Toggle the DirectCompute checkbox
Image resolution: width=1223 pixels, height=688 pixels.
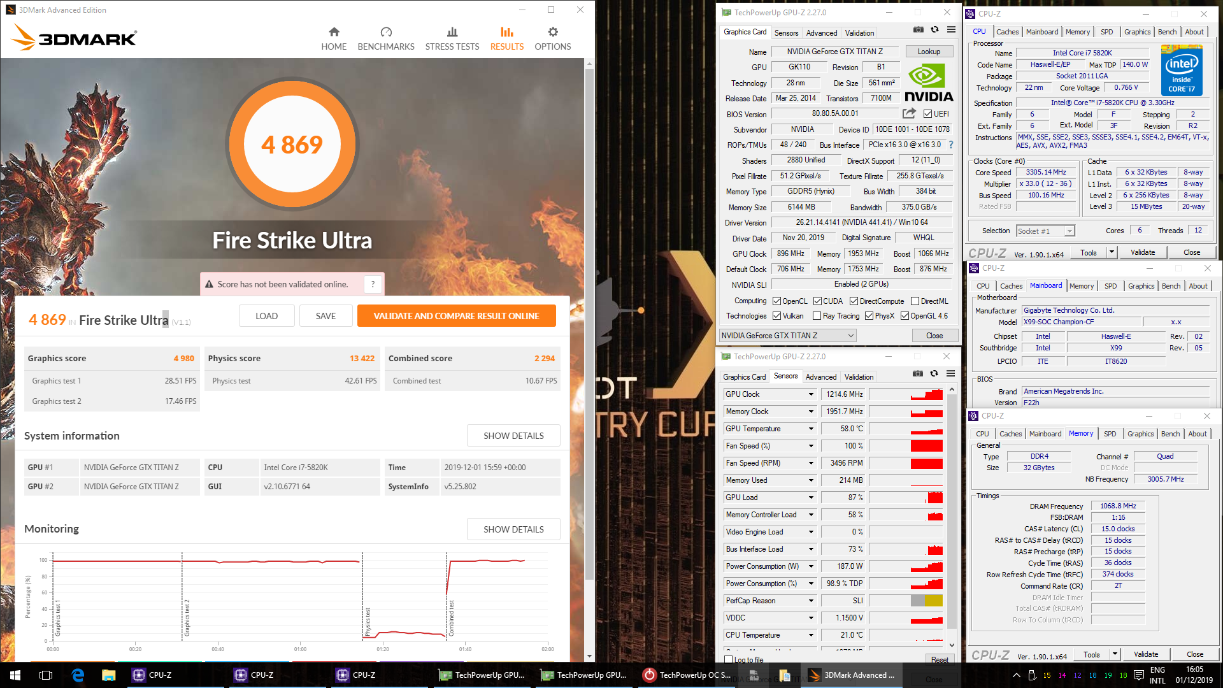tap(854, 301)
